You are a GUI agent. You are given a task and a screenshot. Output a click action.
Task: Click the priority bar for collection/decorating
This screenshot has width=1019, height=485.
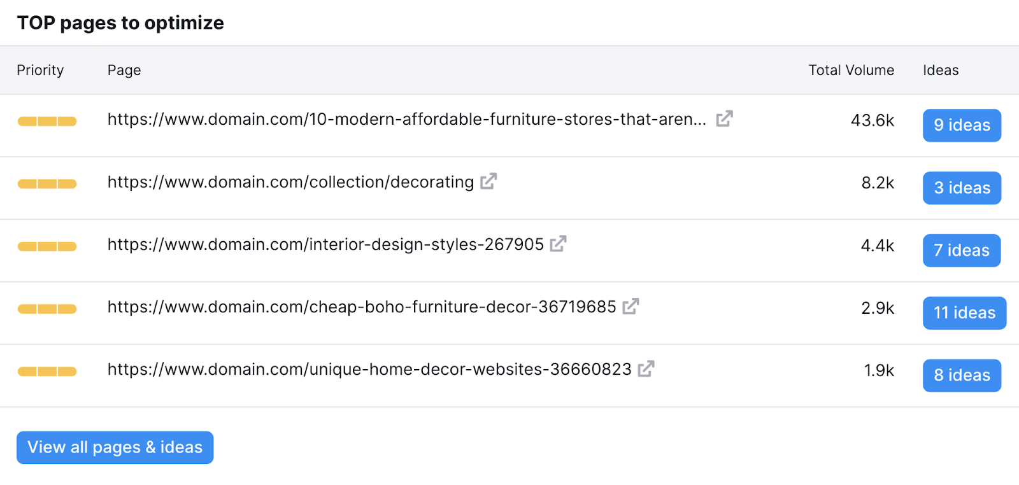[x=47, y=184]
